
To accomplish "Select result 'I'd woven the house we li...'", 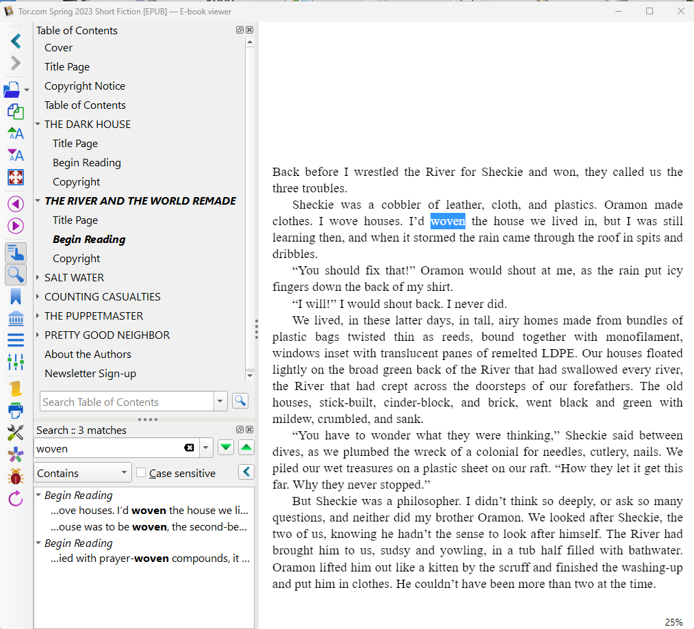I will pyautogui.click(x=149, y=511).
